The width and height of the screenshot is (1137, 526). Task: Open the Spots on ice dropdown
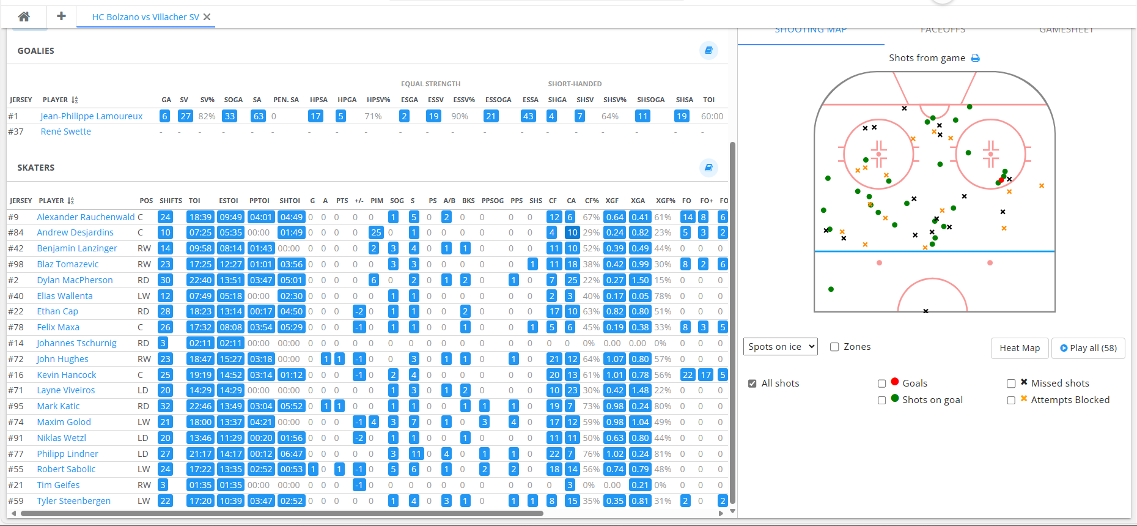pyautogui.click(x=781, y=347)
